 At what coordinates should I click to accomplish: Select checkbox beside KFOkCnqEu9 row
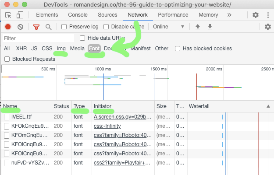(7, 126)
